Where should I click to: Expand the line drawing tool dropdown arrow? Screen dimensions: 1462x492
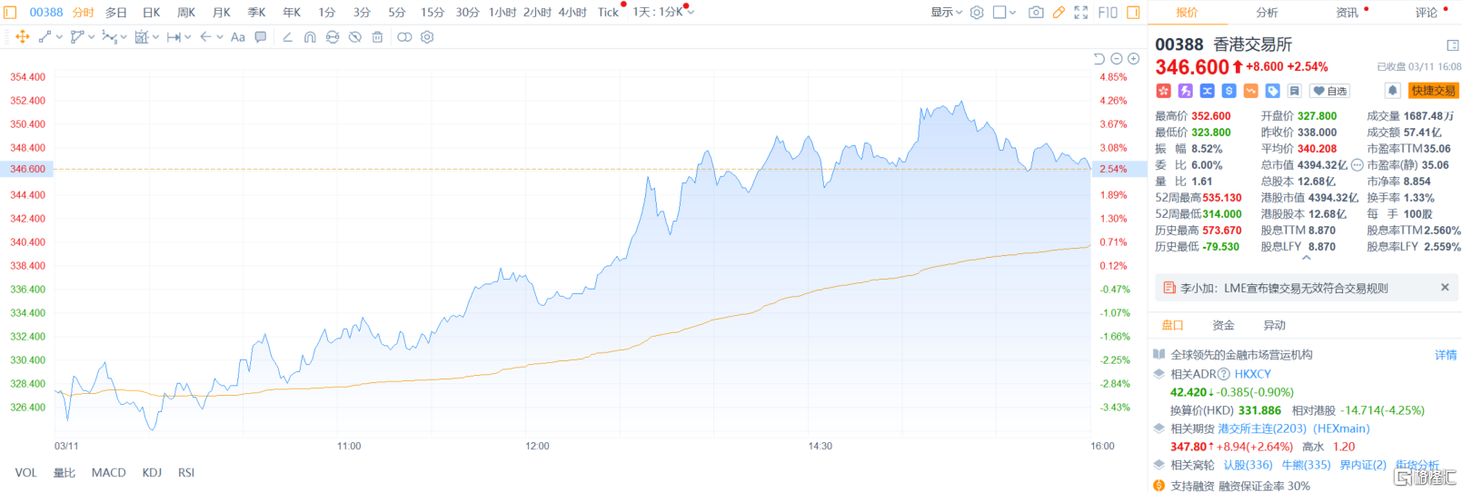(59, 37)
